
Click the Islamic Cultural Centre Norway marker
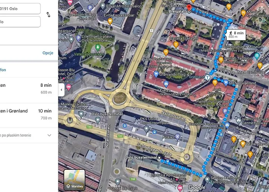pyautogui.click(x=239, y=121)
